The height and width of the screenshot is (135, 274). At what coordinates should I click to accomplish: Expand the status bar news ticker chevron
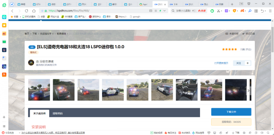19,133
